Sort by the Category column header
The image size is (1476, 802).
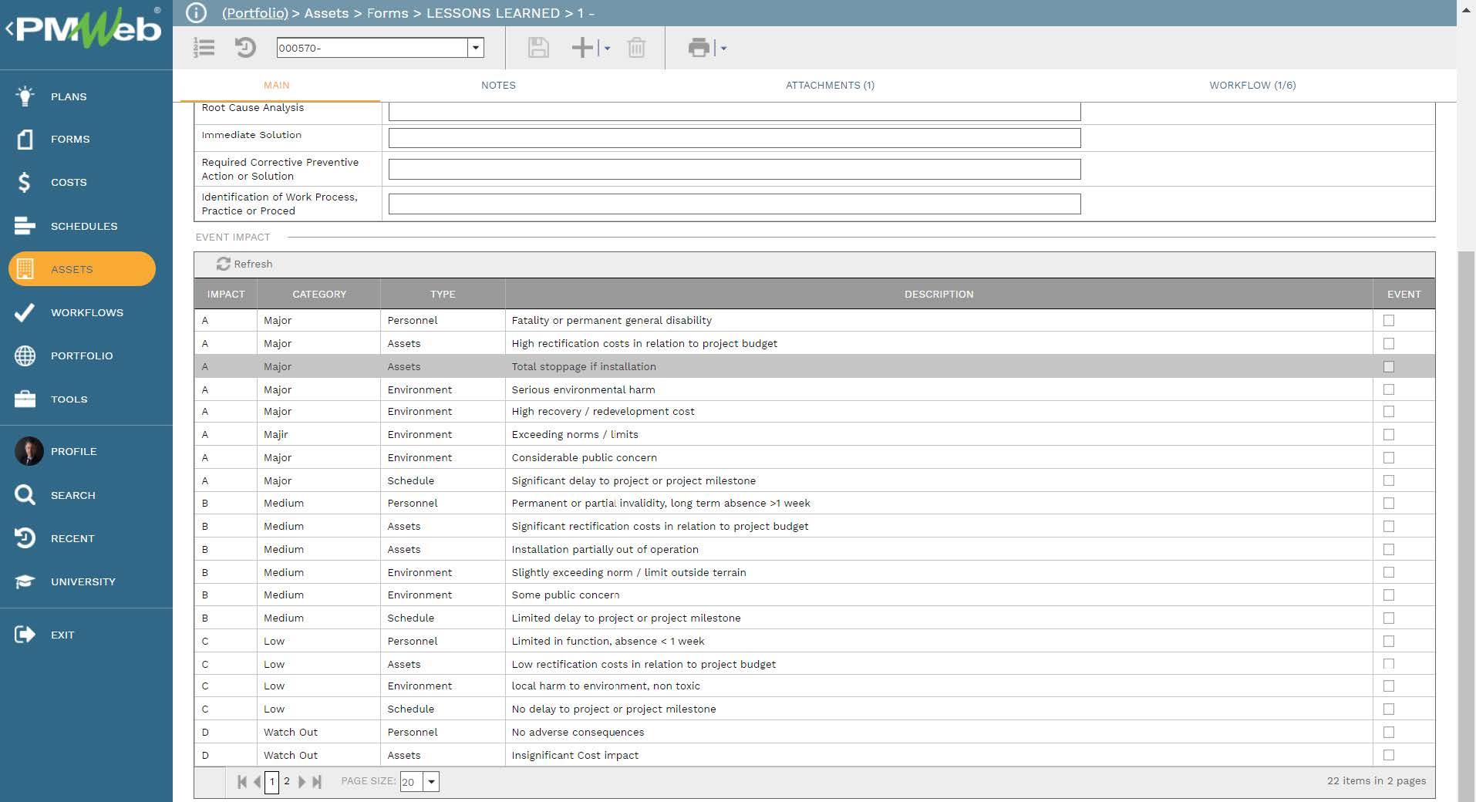(x=319, y=295)
